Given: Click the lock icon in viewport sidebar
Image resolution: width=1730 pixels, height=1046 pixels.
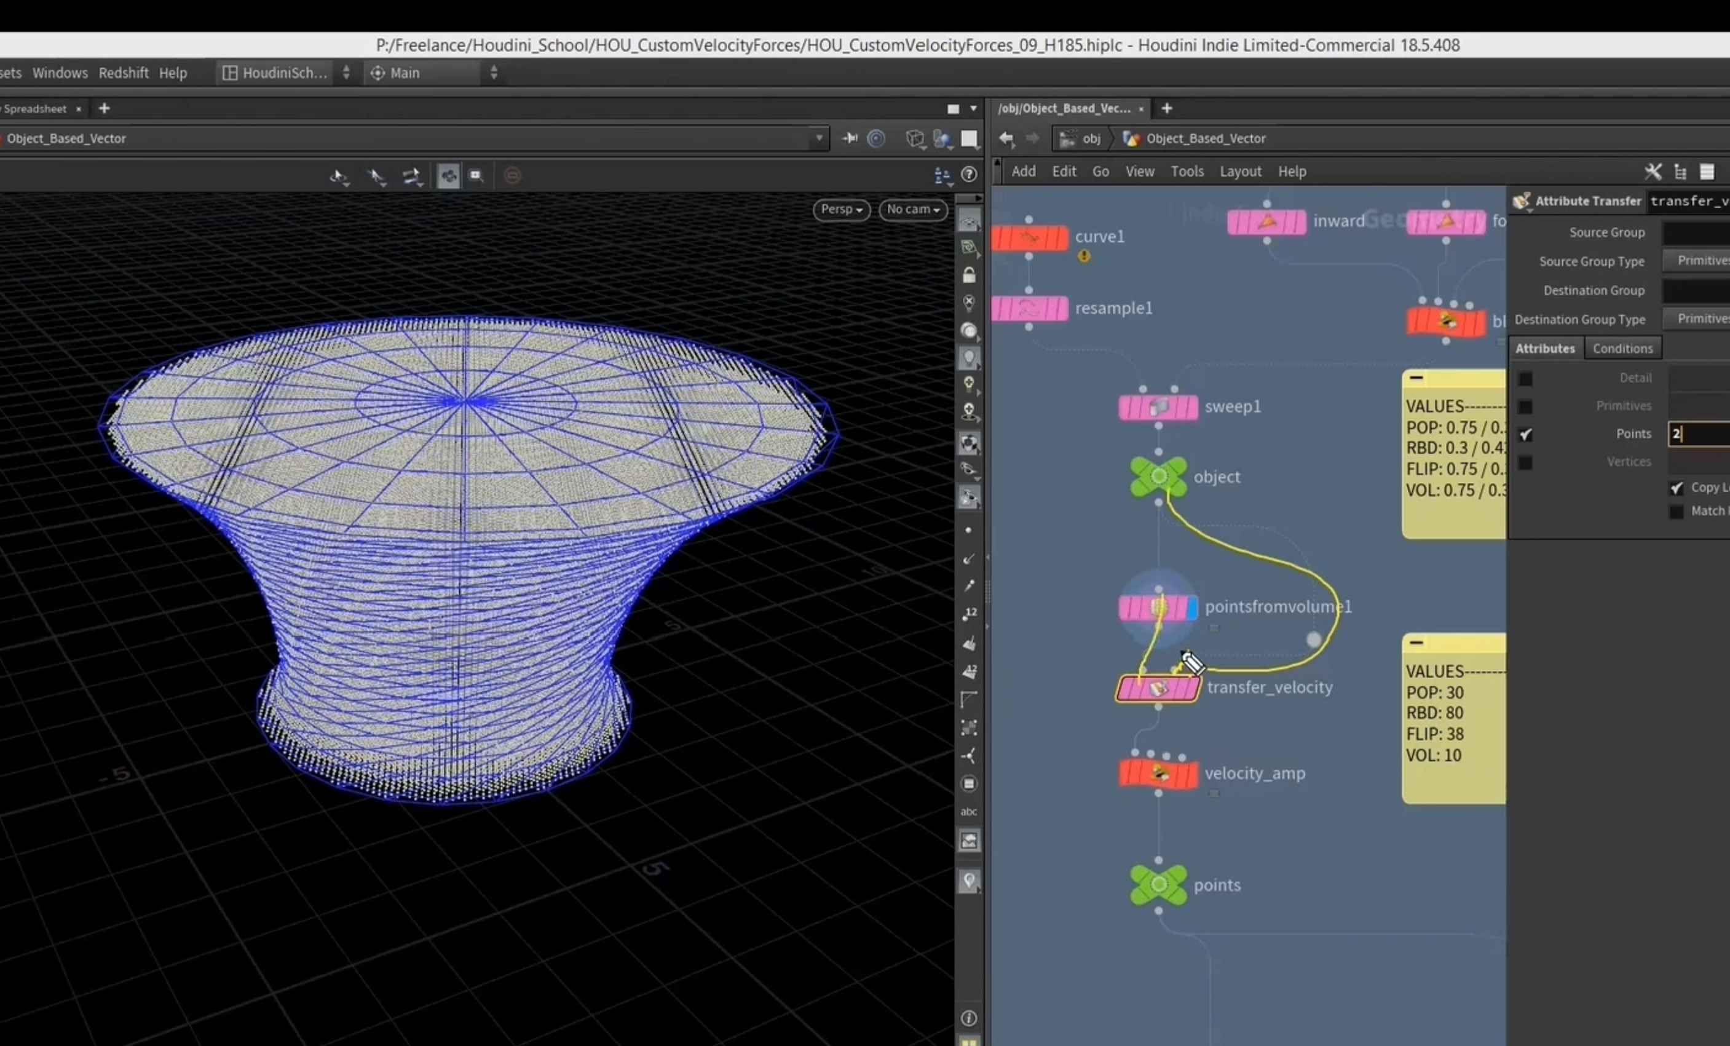Looking at the screenshot, I should click(969, 275).
